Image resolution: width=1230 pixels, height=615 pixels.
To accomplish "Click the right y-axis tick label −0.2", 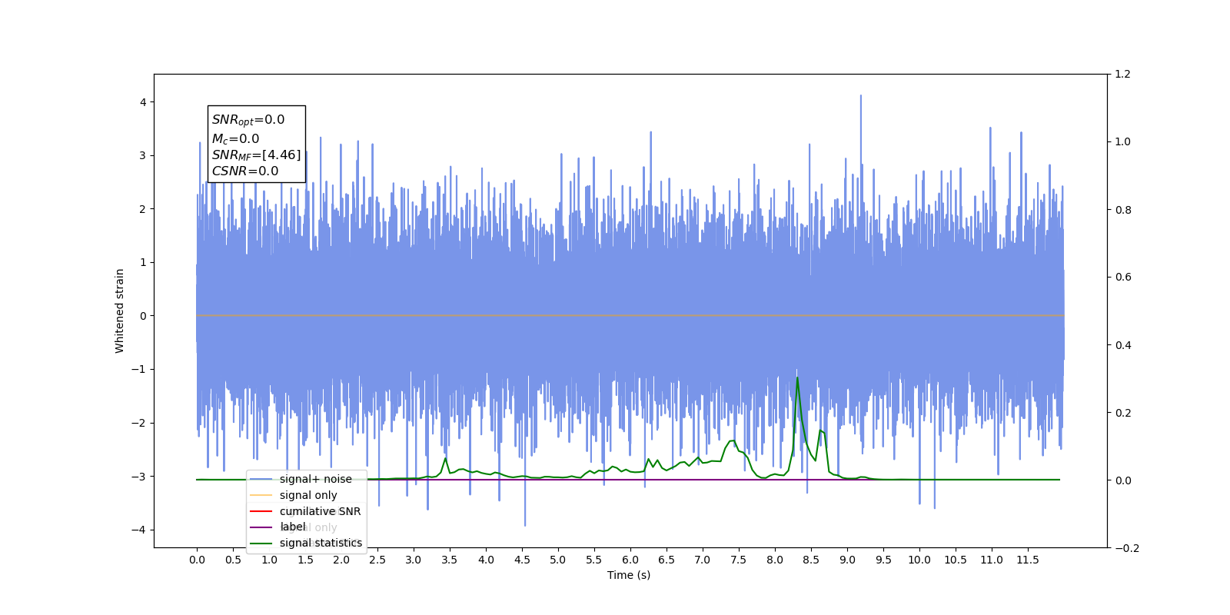I will click(x=1127, y=548).
